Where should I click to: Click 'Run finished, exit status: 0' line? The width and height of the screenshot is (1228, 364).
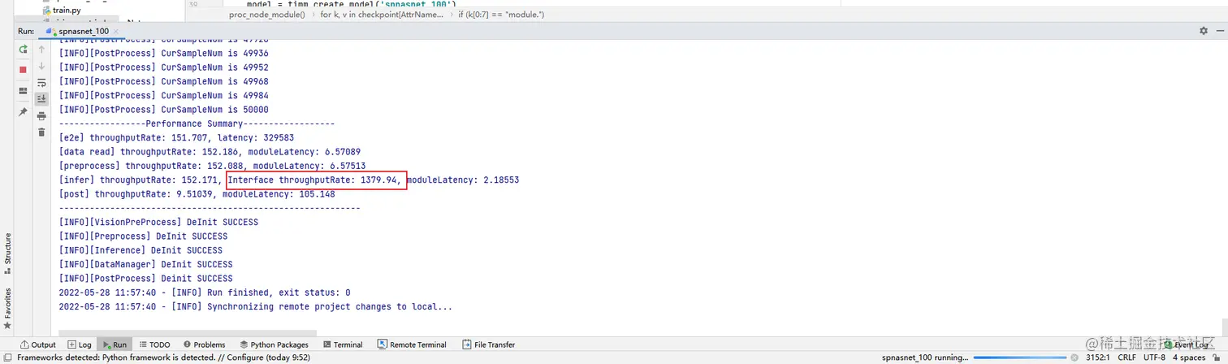pos(205,292)
